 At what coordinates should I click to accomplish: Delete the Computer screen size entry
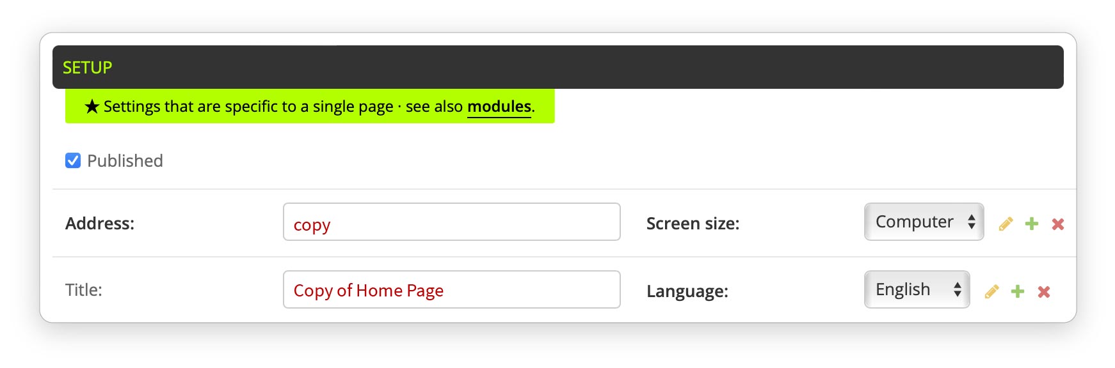tap(1058, 224)
